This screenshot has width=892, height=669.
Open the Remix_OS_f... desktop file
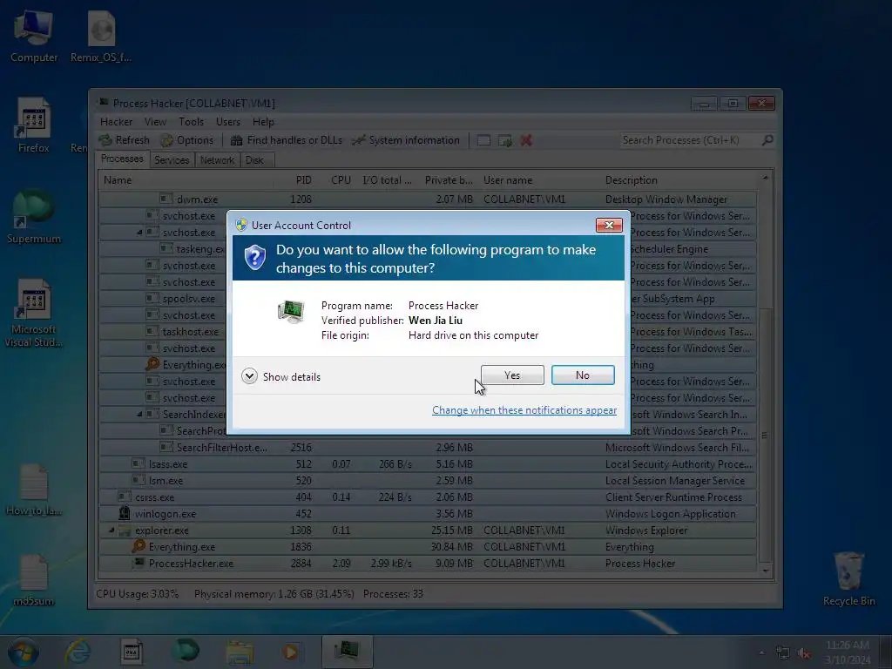[x=101, y=37]
